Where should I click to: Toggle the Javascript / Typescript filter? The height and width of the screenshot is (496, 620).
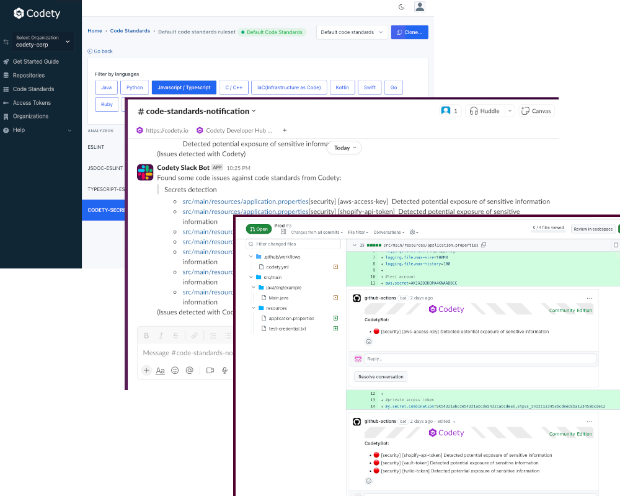pos(184,87)
